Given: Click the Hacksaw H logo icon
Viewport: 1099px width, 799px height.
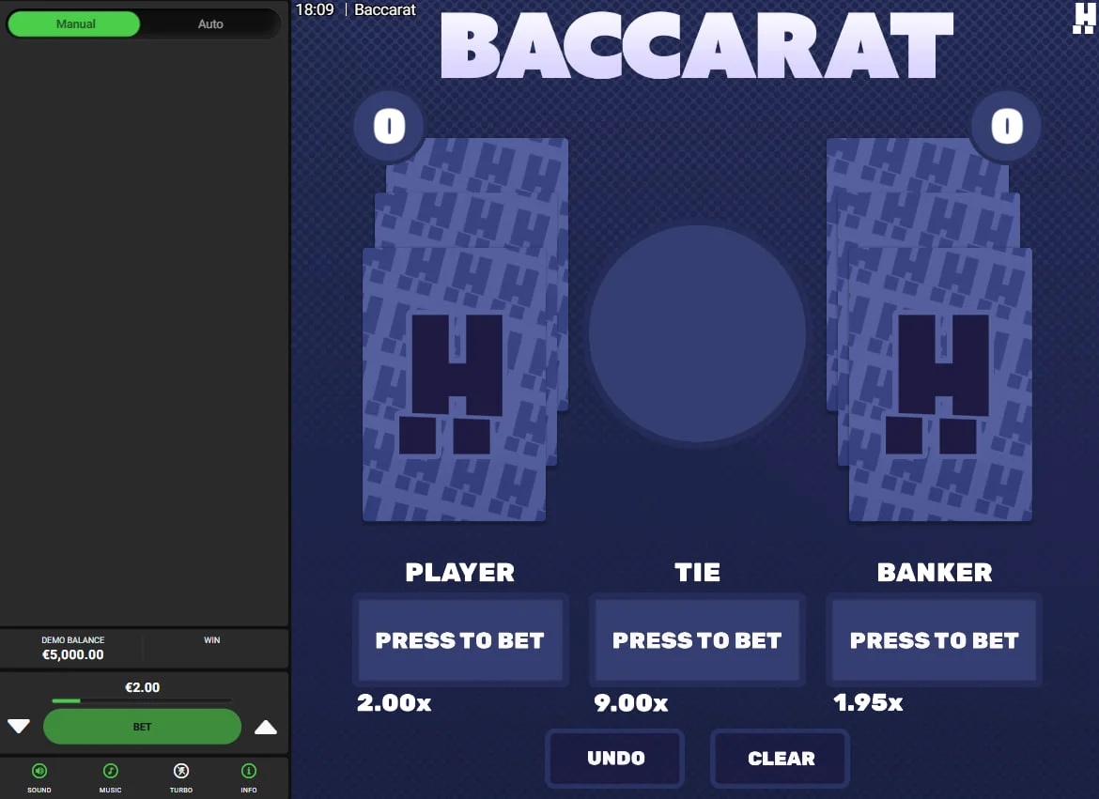Looking at the screenshot, I should click(x=1084, y=18).
